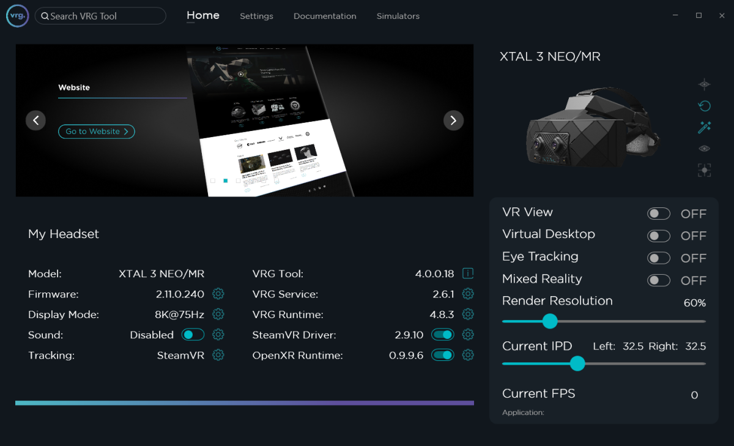This screenshot has width=734, height=446.
Task: Go back in the carousel with the left chevron
Action: (35, 120)
